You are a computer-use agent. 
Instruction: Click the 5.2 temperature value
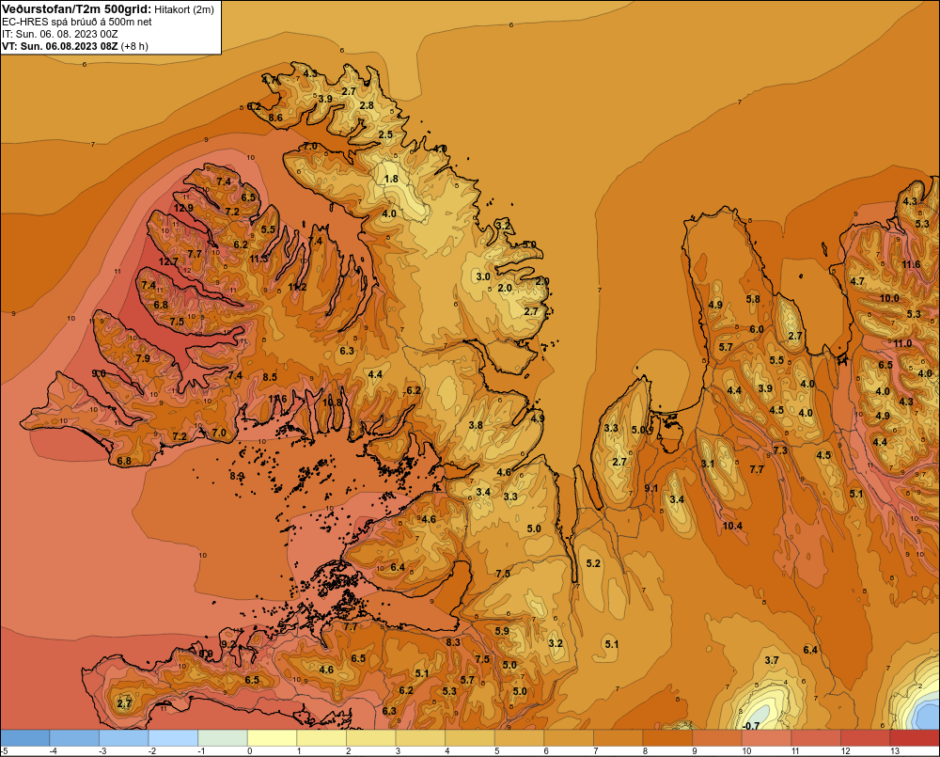[x=593, y=563]
